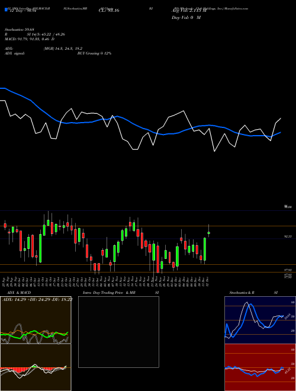
Task: Click the 'MACD: 91.79, 91.33, 0.46 D' line
Action: tap(30, 39)
